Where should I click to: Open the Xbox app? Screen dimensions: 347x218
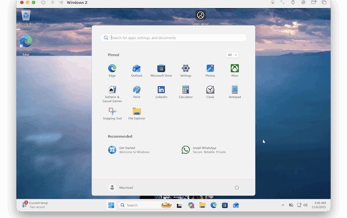[x=234, y=71]
